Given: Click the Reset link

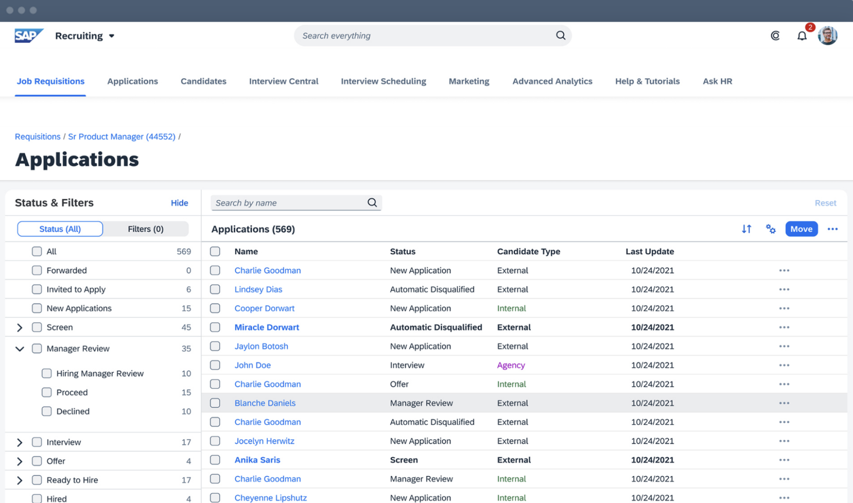Looking at the screenshot, I should pyautogui.click(x=825, y=203).
